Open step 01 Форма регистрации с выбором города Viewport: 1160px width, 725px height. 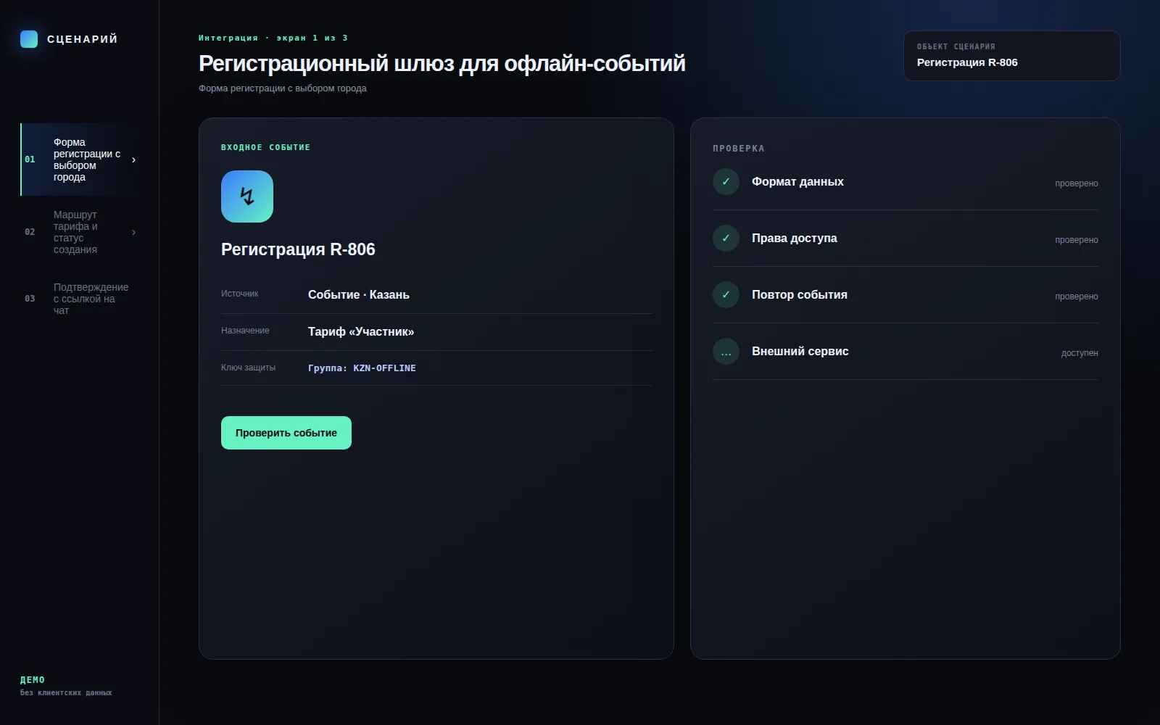coord(80,159)
